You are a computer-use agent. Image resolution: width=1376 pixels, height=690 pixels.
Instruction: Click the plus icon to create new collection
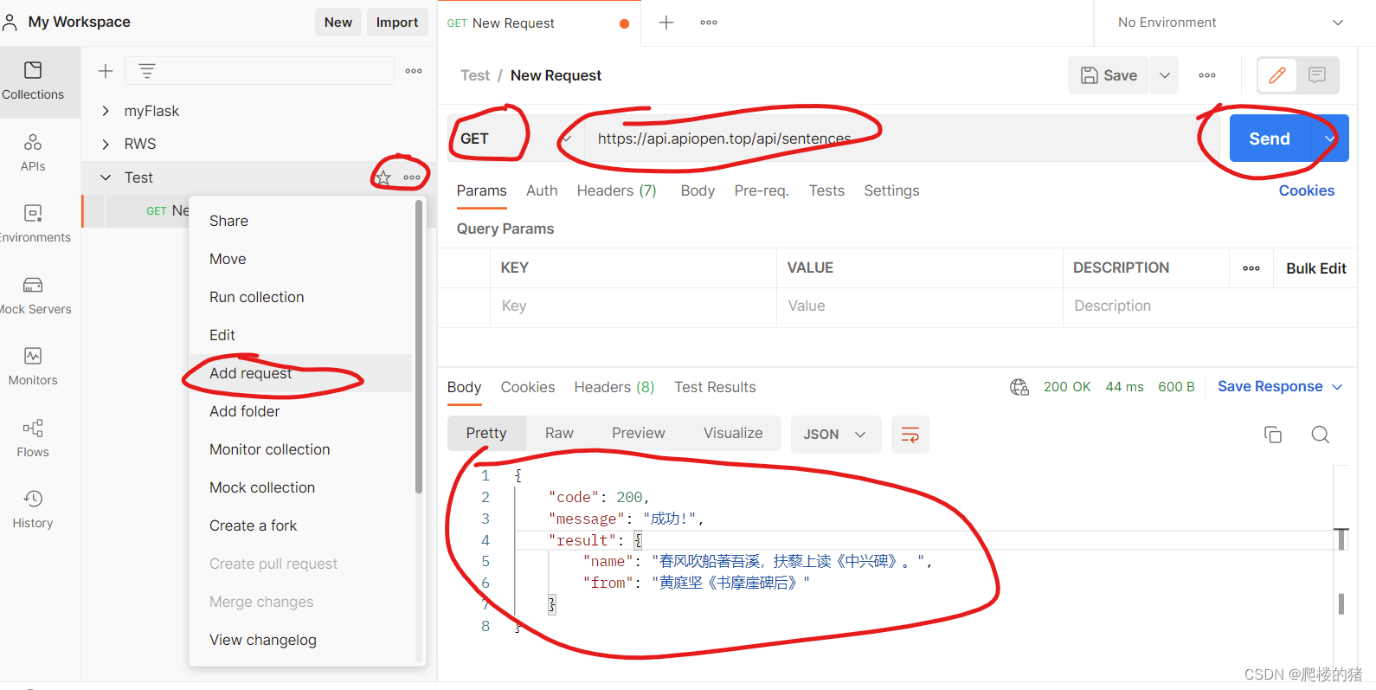pyautogui.click(x=106, y=71)
